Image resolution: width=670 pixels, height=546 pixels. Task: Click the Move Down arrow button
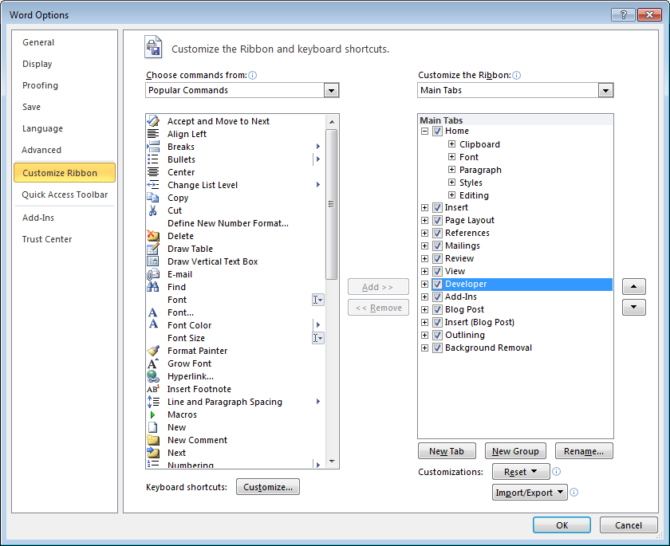[633, 307]
